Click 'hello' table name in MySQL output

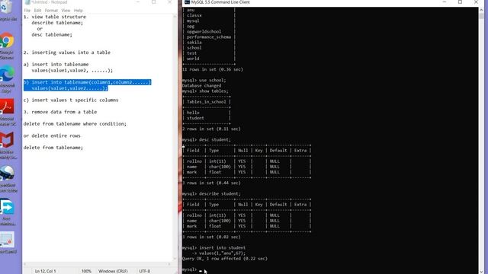pos(193,113)
